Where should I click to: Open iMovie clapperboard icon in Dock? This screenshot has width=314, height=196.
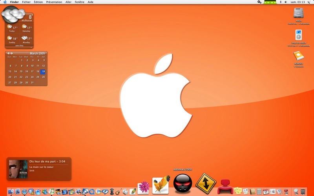pos(65,192)
